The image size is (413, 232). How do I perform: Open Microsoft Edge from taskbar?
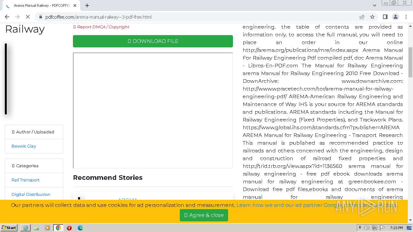(x=80, y=228)
